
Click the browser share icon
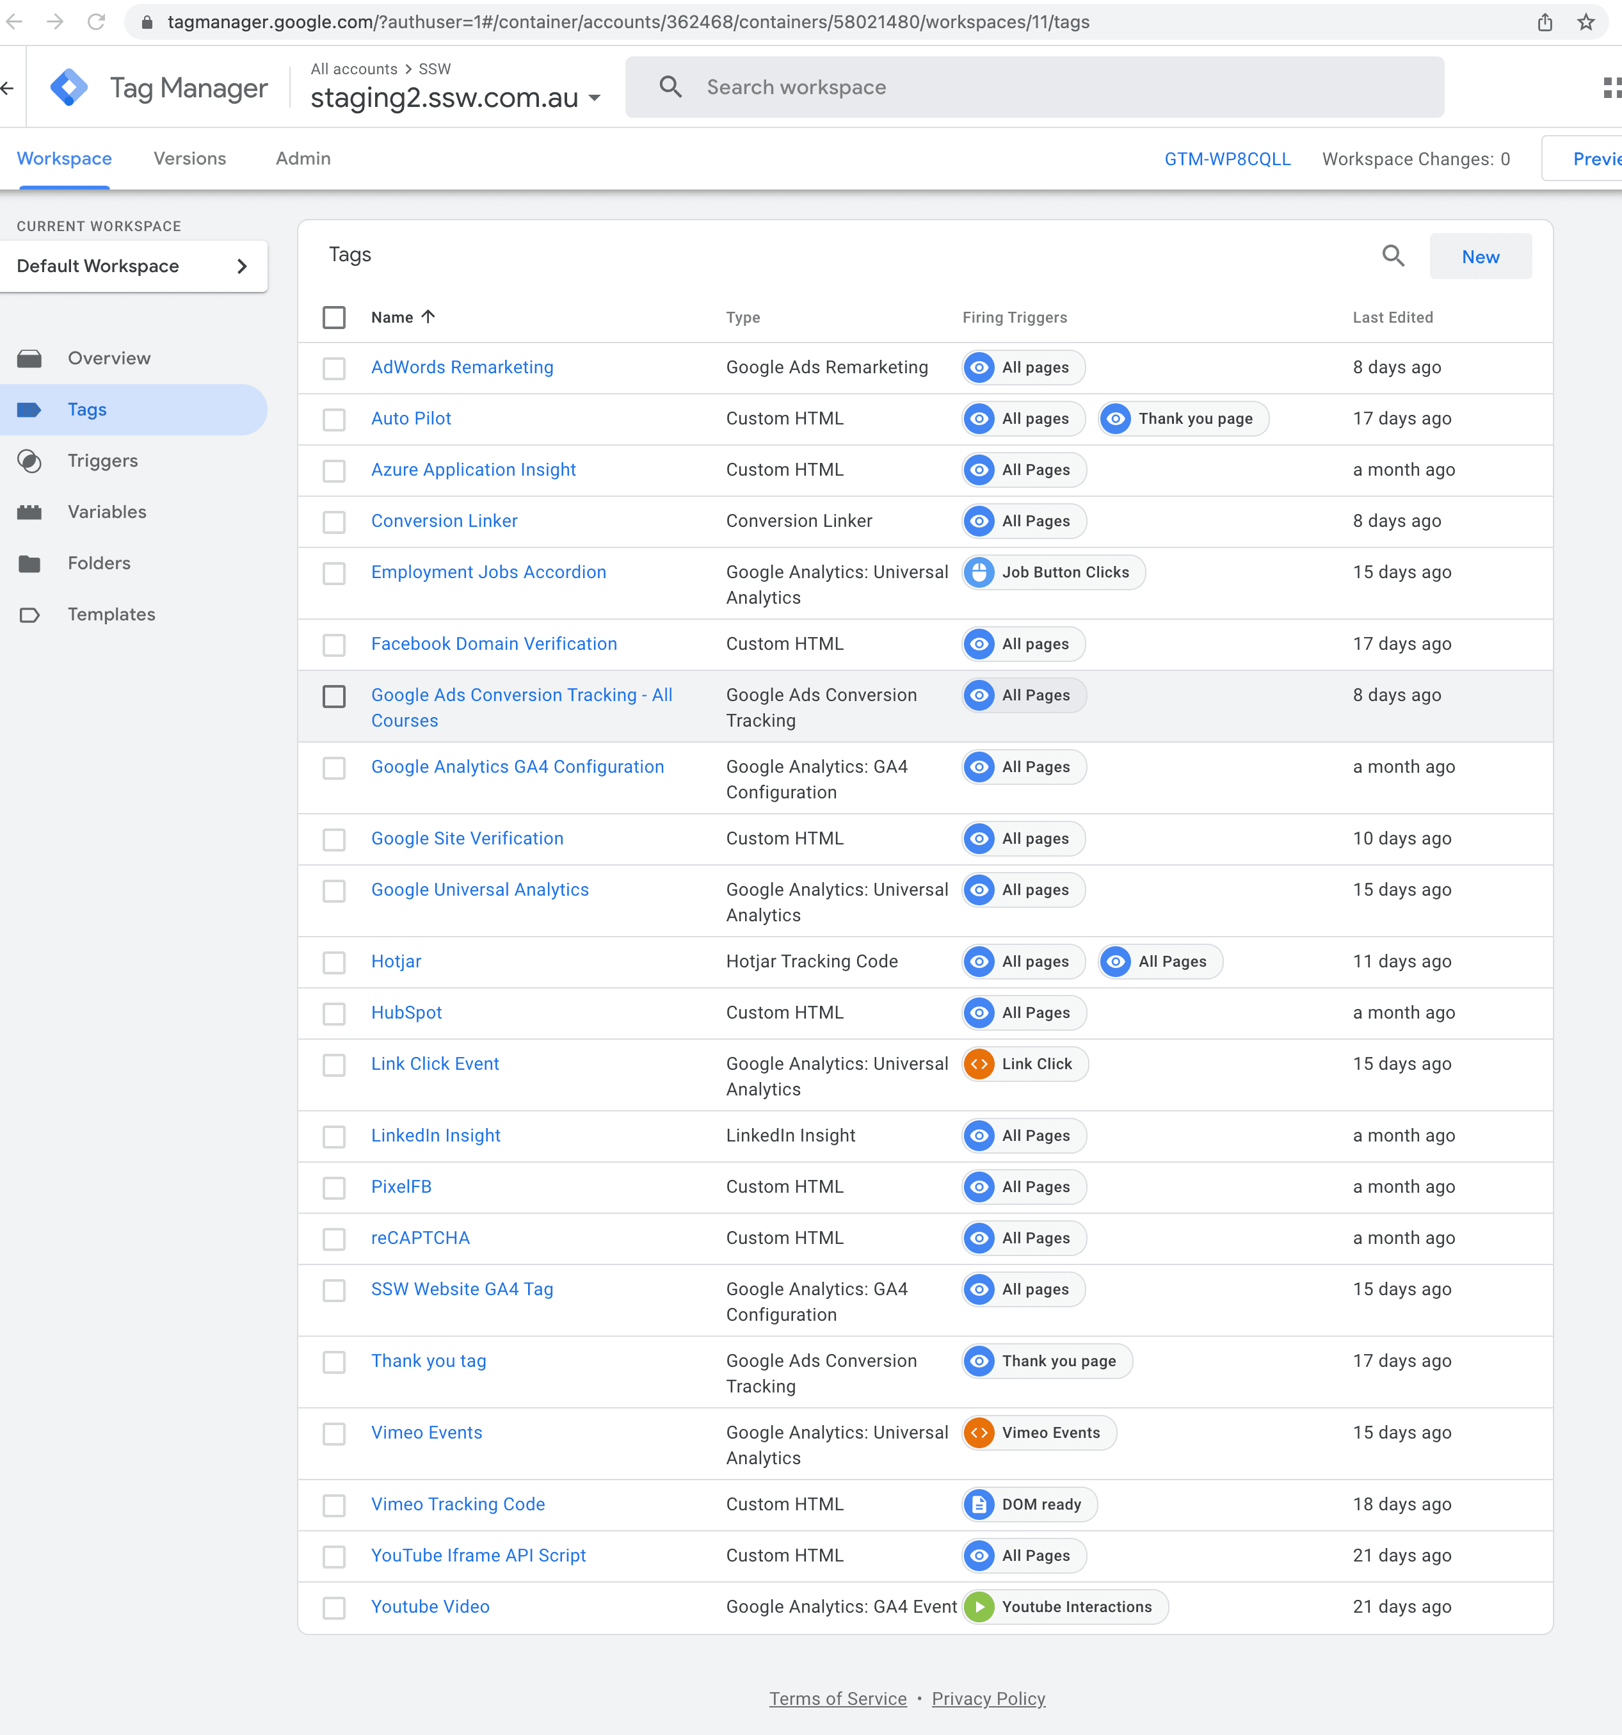click(x=1545, y=22)
